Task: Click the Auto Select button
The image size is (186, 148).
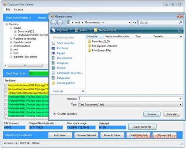Action: click(60, 135)
